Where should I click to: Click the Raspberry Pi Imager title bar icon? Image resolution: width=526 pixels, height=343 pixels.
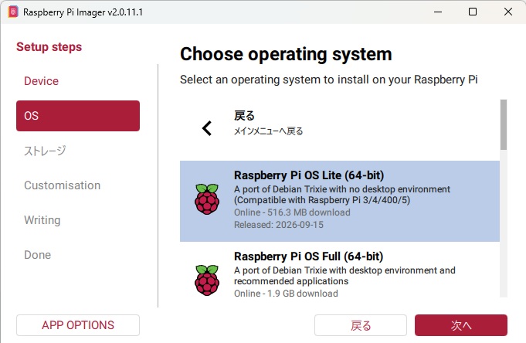point(13,12)
